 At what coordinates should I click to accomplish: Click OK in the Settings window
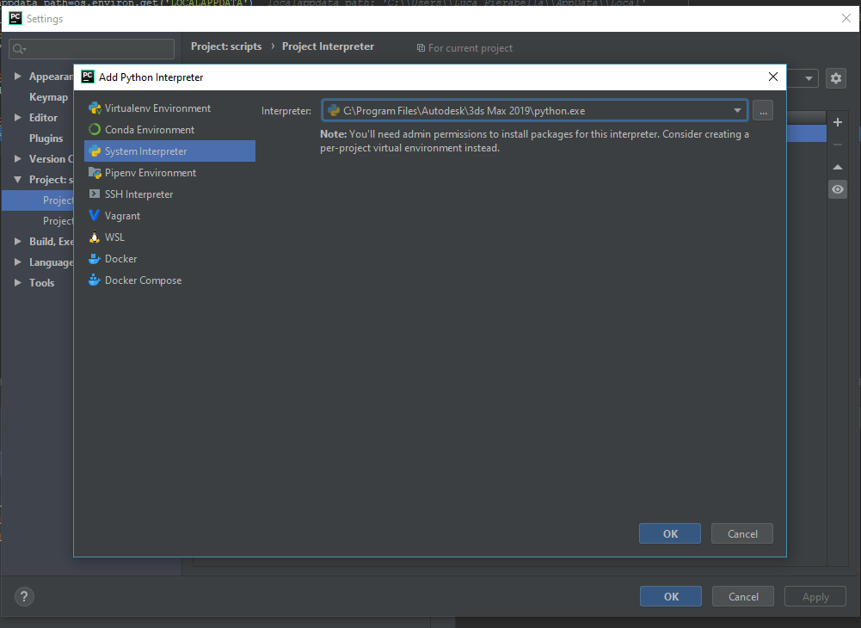(x=670, y=596)
